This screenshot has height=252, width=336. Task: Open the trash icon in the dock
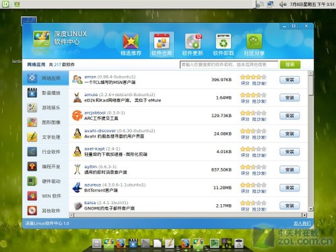click(x=239, y=244)
